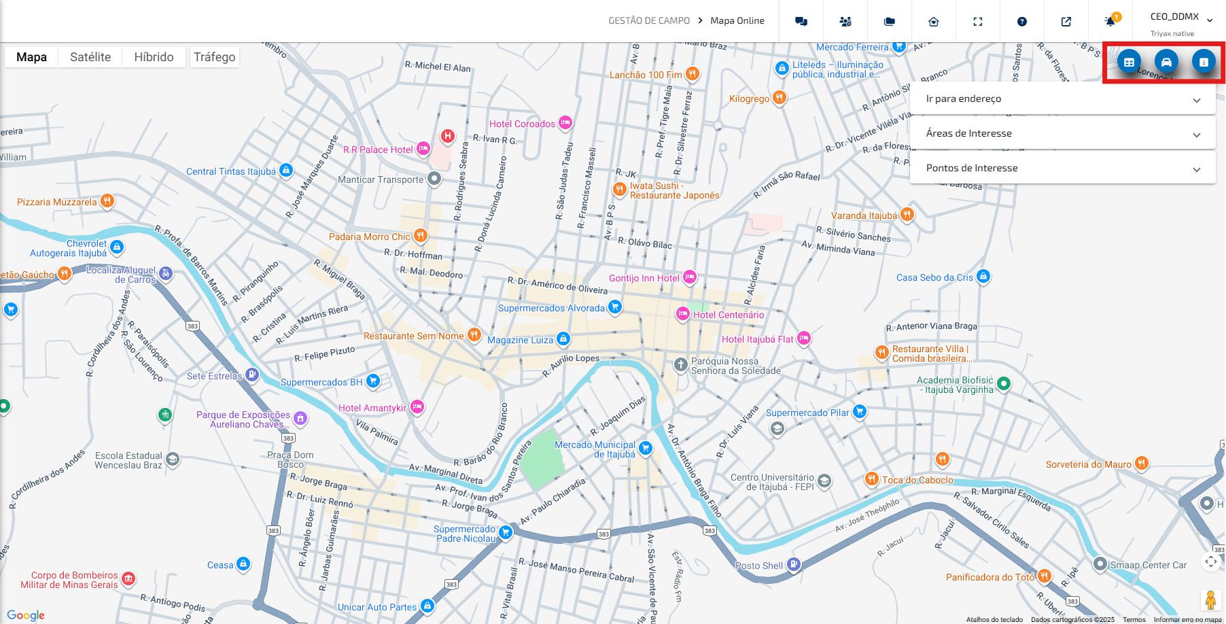Click Hotel Centenário marker
Viewport: 1226px width, 624px height.
tap(683, 314)
